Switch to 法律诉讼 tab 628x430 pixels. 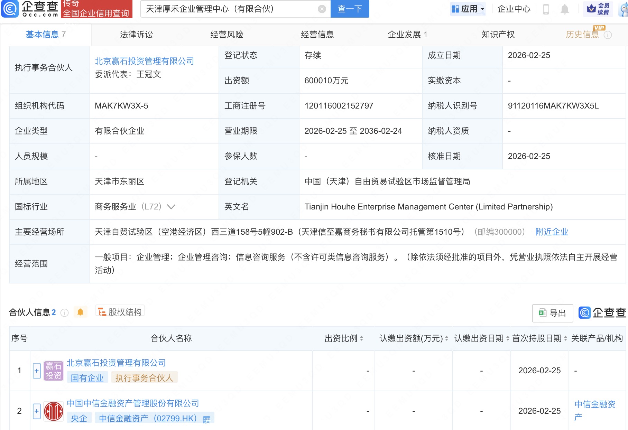pos(136,35)
